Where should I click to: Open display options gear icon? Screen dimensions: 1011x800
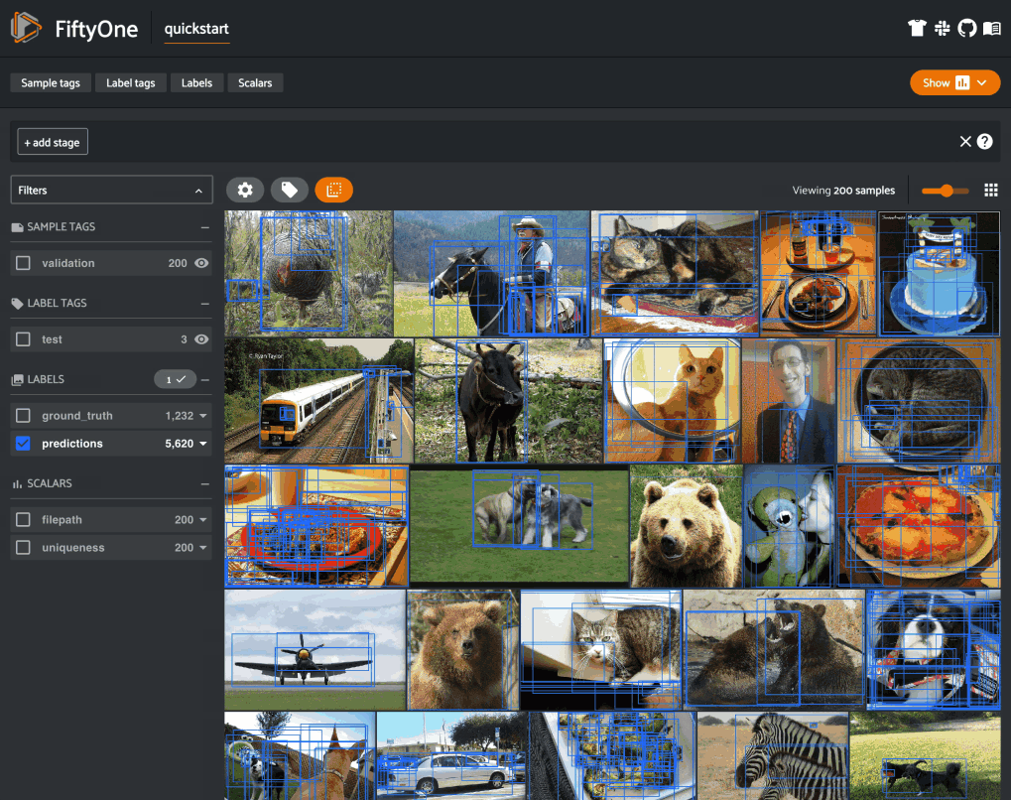[x=245, y=190]
